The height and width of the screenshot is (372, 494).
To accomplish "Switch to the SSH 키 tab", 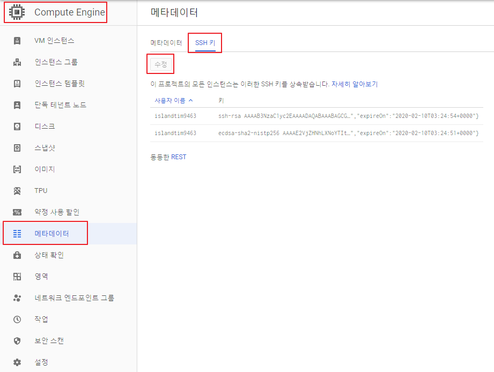I will click(205, 43).
